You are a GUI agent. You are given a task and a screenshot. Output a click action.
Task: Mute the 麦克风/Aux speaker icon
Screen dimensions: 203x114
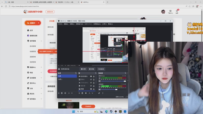pos(99,81)
